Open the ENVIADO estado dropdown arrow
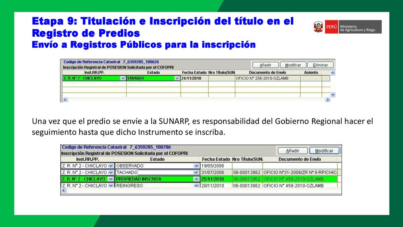403x227 pixels. pos(177,78)
